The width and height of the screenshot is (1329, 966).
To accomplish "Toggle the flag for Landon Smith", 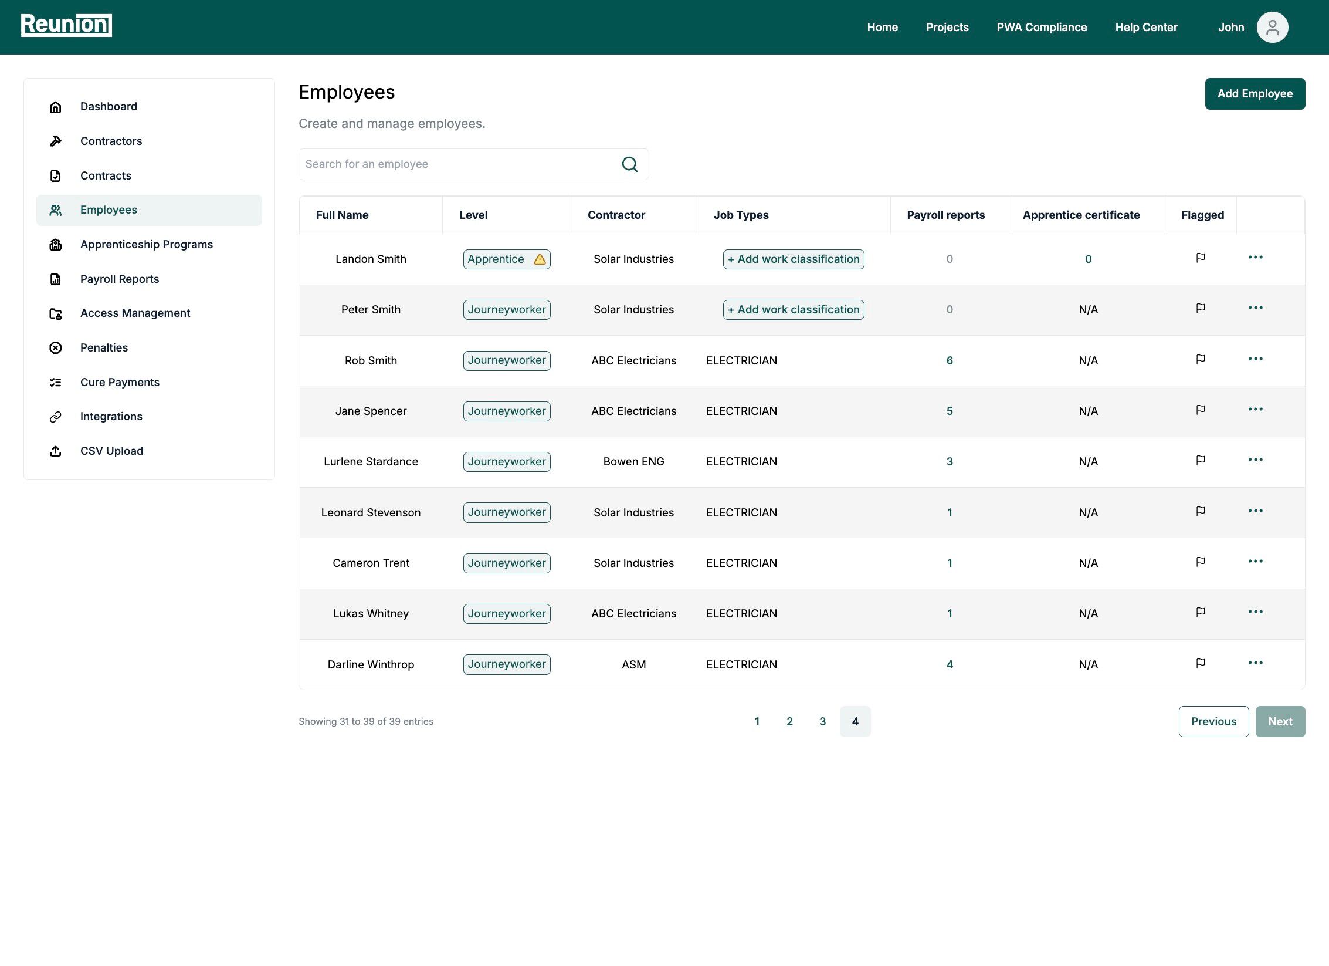I will coord(1201,258).
